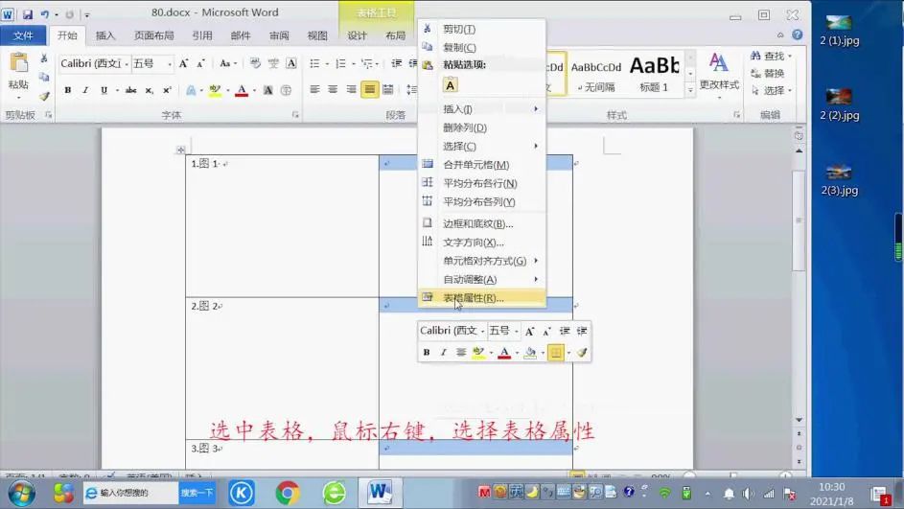Click Center alignment icon in ribbon
This screenshot has height=509, width=904.
tap(333, 89)
